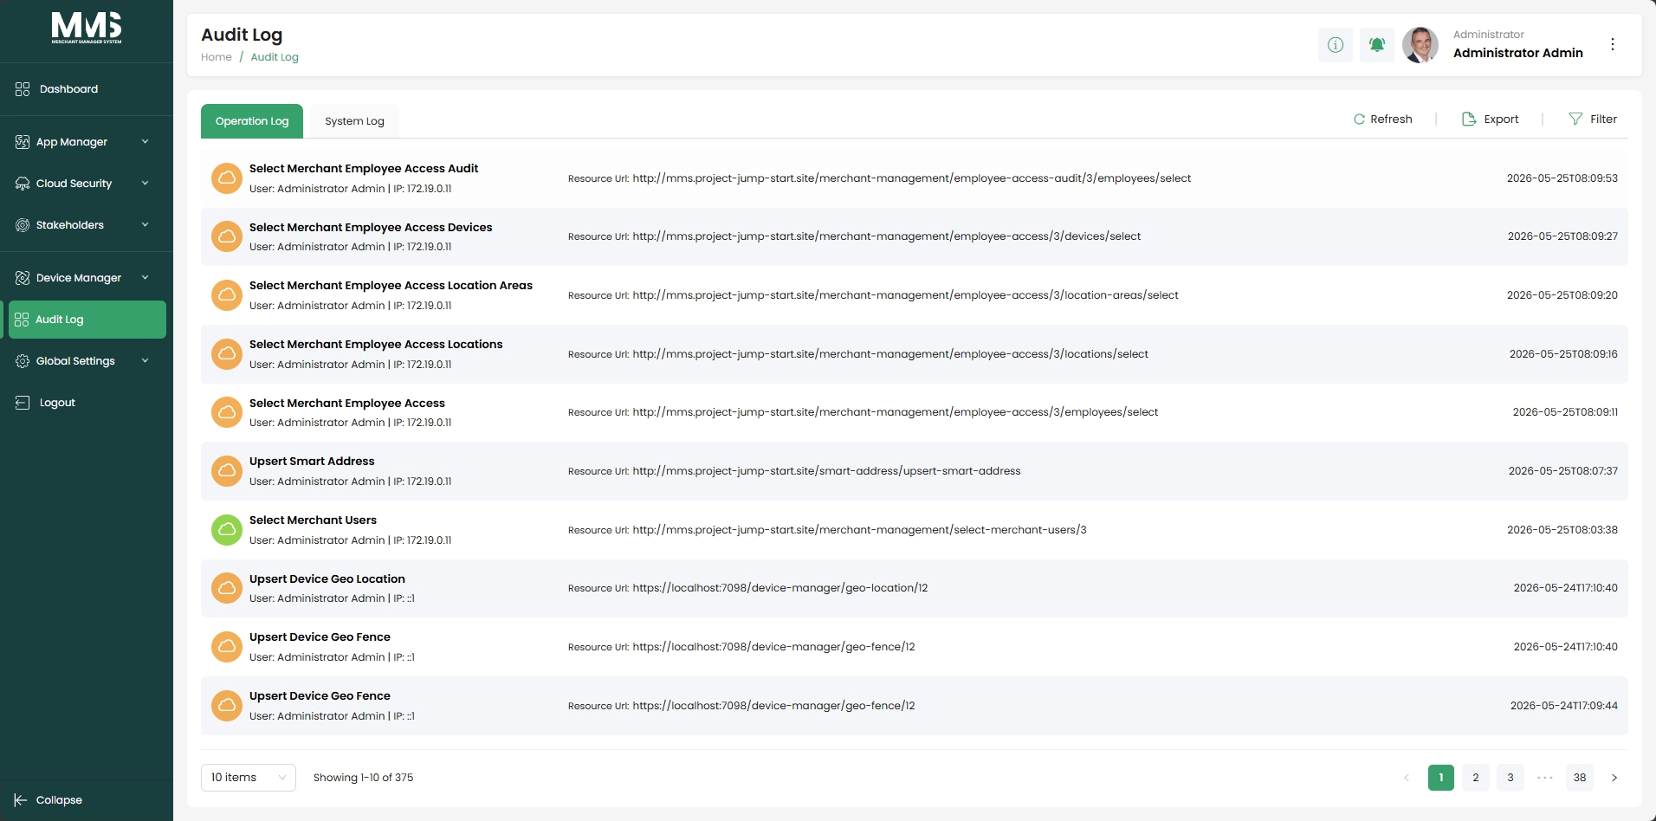This screenshot has width=1656, height=821.
Task: Click the Administrator profile photo
Action: [1420, 45]
